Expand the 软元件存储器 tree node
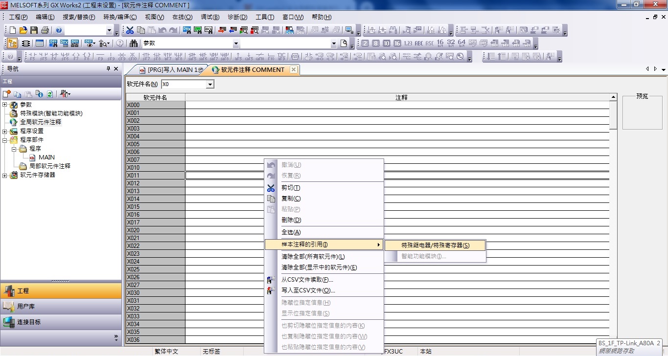Screen dimensions: 668x356 [x=5, y=175]
